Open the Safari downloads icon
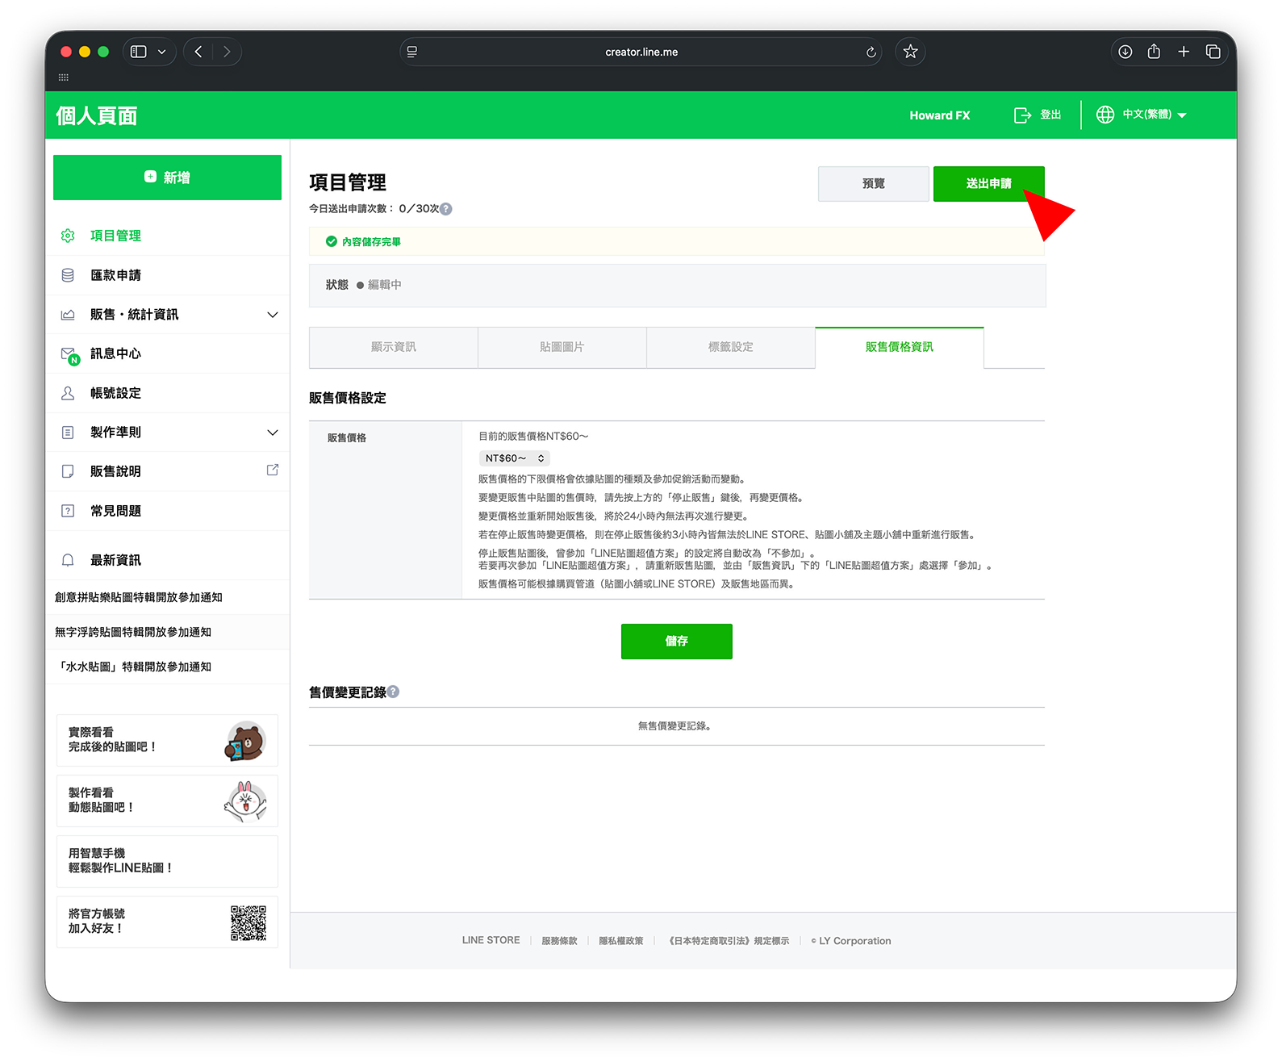 pyautogui.click(x=1125, y=52)
